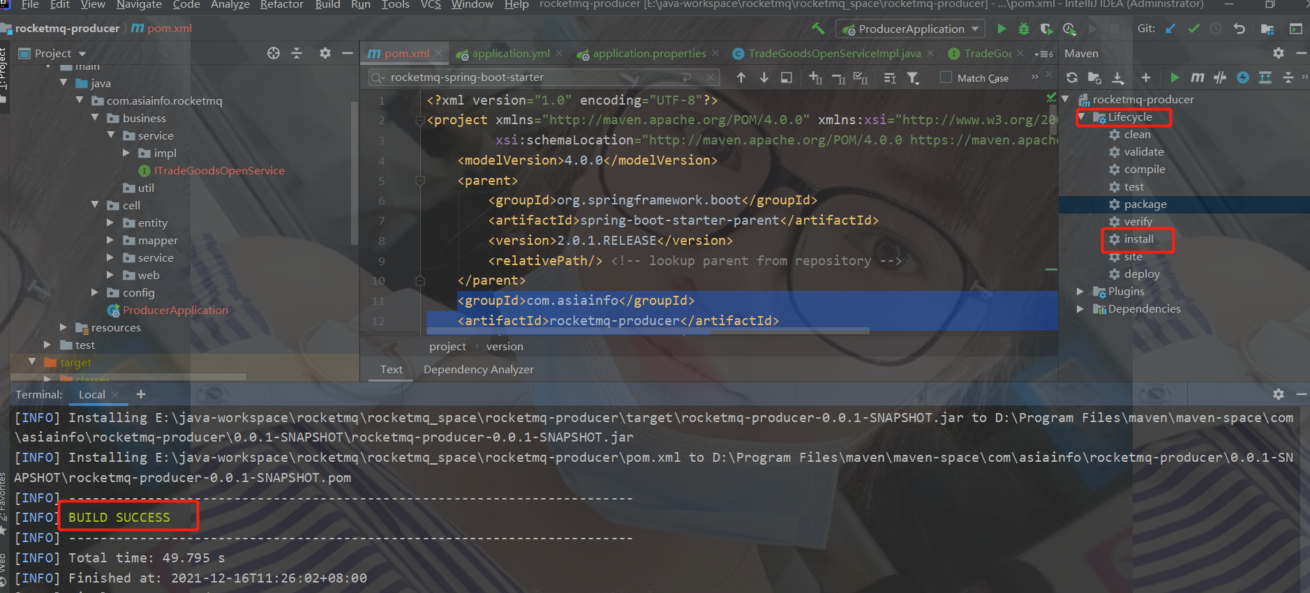Switch to the application.properties tab
Viewport: 1310px width, 593px height.
[648, 54]
